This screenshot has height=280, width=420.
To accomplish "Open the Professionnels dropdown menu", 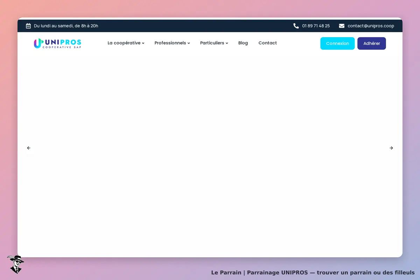I will click(x=172, y=43).
